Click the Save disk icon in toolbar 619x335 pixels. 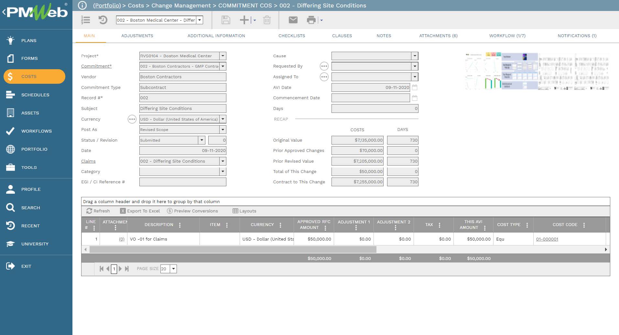[x=226, y=20]
